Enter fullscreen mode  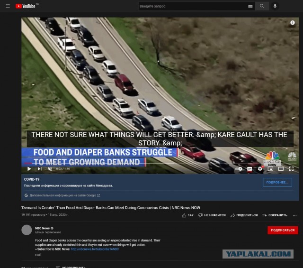[x=291, y=169]
